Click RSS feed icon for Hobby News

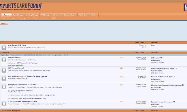(121, 85)
